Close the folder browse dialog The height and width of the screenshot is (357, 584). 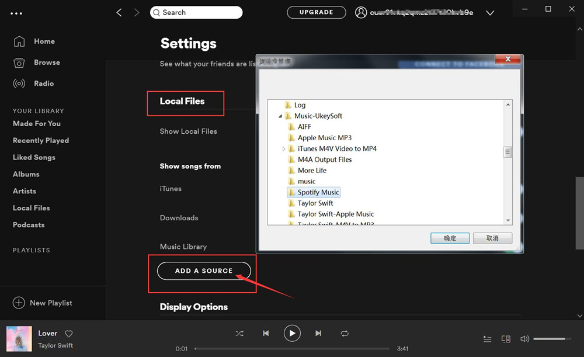[x=507, y=59]
